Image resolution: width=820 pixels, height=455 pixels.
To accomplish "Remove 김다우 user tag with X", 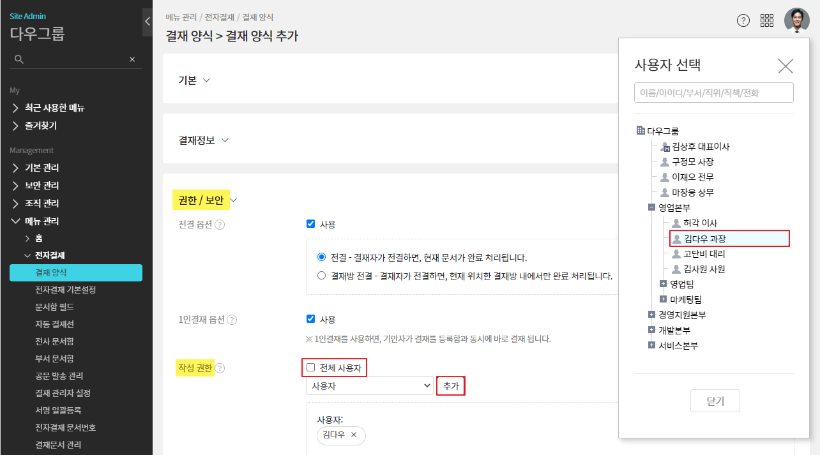I will tap(354, 435).
